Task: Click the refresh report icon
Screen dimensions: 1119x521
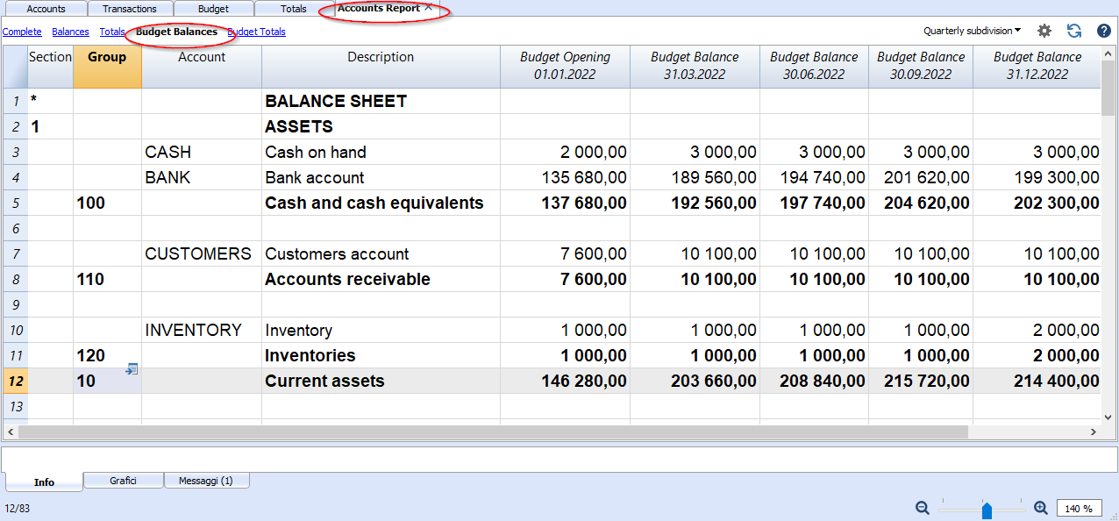Action: coord(1074,31)
